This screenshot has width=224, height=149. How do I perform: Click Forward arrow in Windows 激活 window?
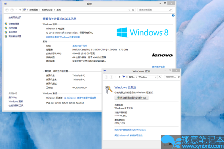(111, 77)
